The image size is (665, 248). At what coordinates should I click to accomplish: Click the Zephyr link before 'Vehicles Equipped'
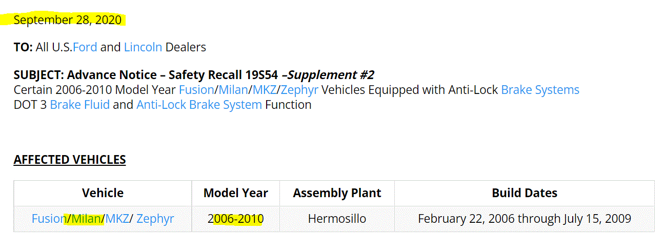tap(299, 90)
